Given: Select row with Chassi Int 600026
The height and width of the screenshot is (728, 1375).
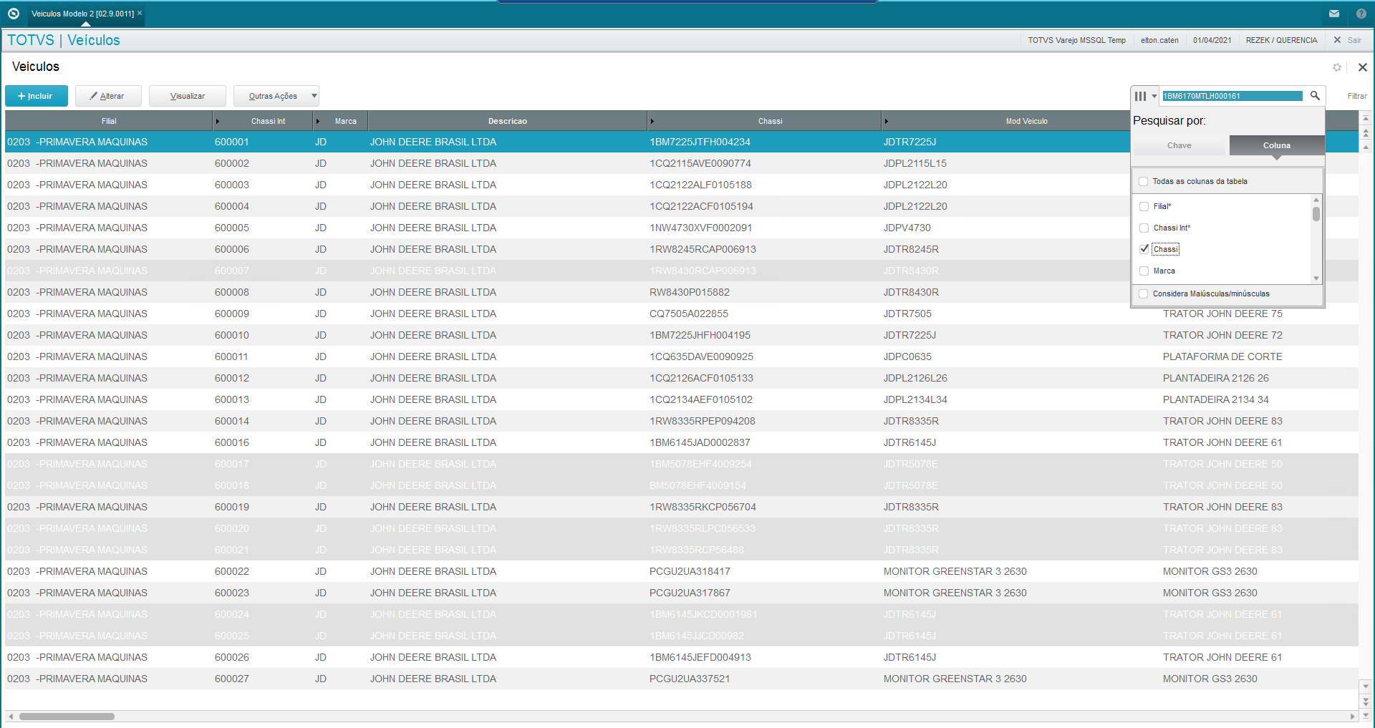Looking at the screenshot, I should [x=682, y=657].
